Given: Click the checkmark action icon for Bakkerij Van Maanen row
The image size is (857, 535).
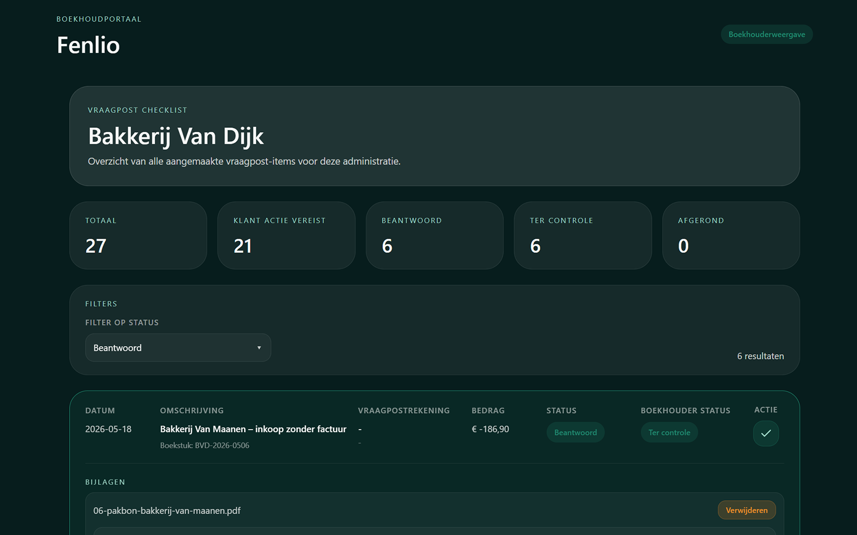Looking at the screenshot, I should 766,433.
